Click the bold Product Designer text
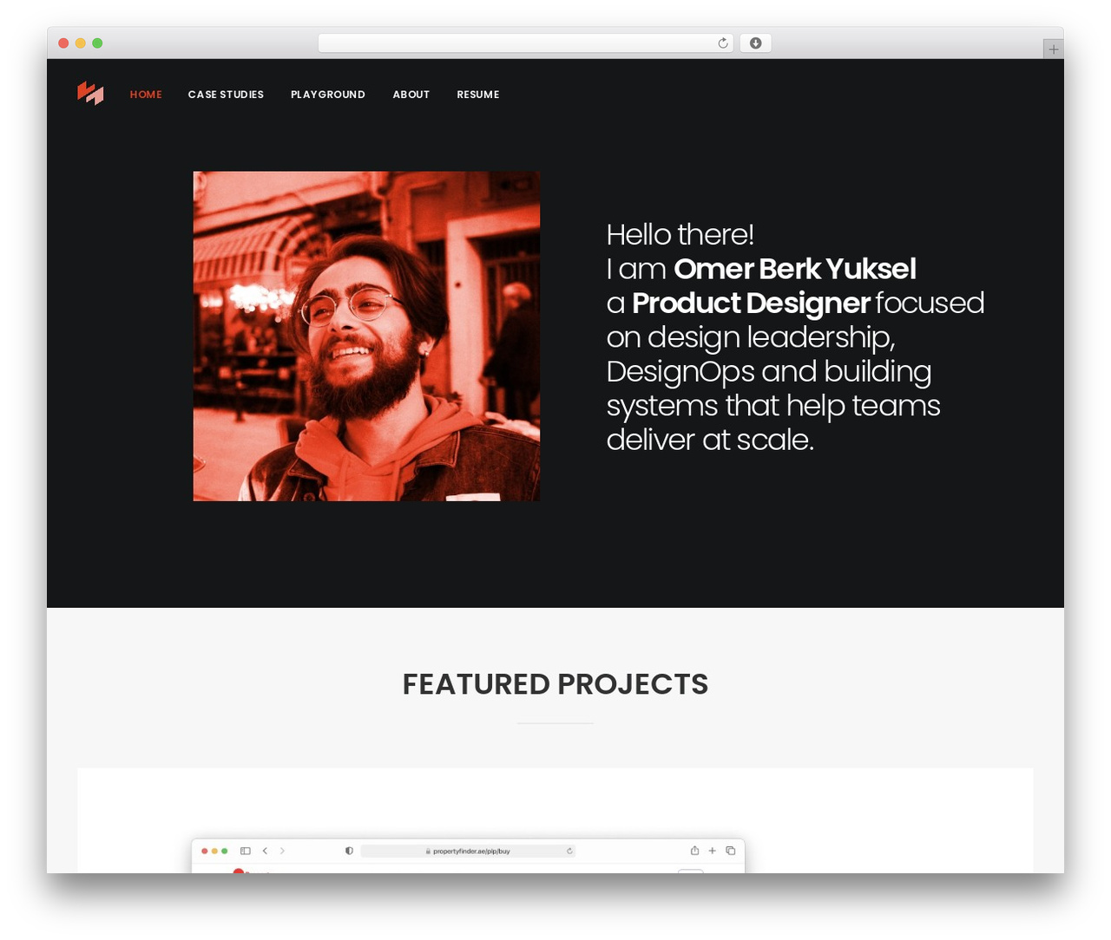 [751, 304]
